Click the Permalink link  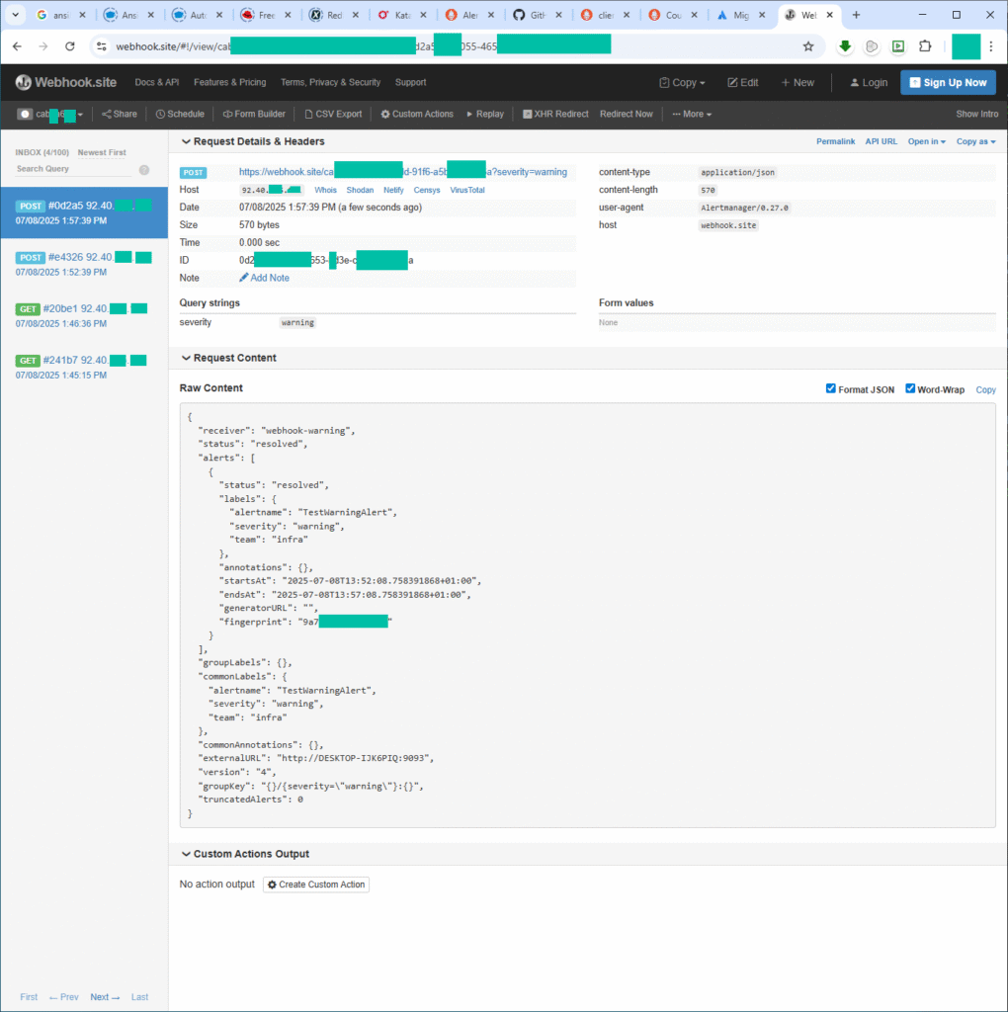835,142
